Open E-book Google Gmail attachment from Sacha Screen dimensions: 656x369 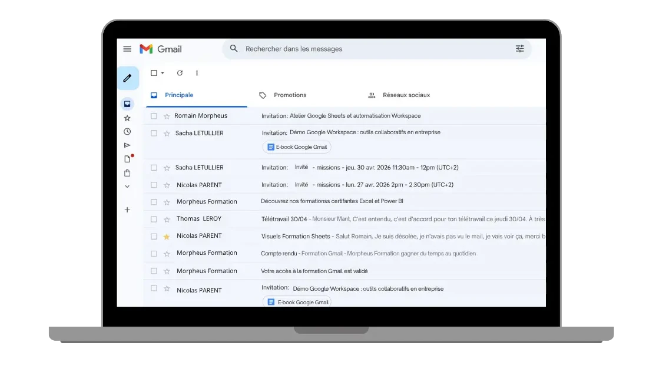[297, 147]
